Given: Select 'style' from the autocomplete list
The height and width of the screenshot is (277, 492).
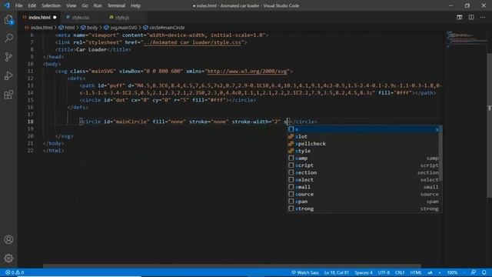Looking at the screenshot, I should [x=364, y=151].
